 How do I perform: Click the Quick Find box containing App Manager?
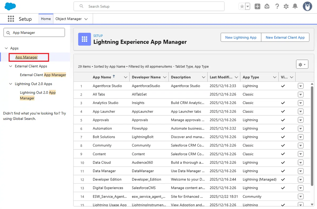[x=34, y=33]
